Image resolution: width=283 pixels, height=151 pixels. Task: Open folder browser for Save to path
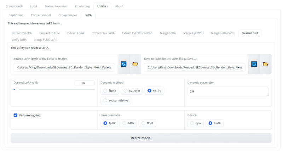click(265, 64)
